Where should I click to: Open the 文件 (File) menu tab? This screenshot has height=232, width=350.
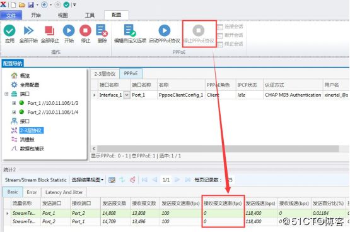click(x=11, y=15)
